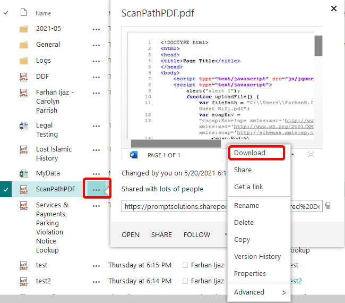This screenshot has width=345, height=303.
Task: Open the DDF file name link
Action: pyautogui.click(x=42, y=76)
